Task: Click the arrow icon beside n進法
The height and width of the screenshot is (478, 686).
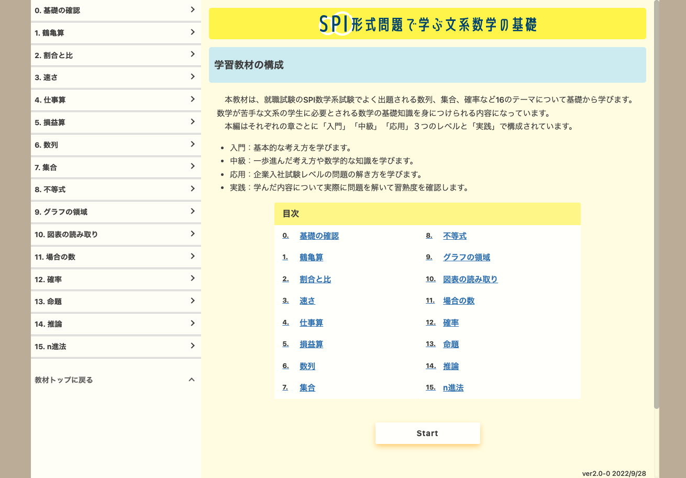Action: [192, 346]
